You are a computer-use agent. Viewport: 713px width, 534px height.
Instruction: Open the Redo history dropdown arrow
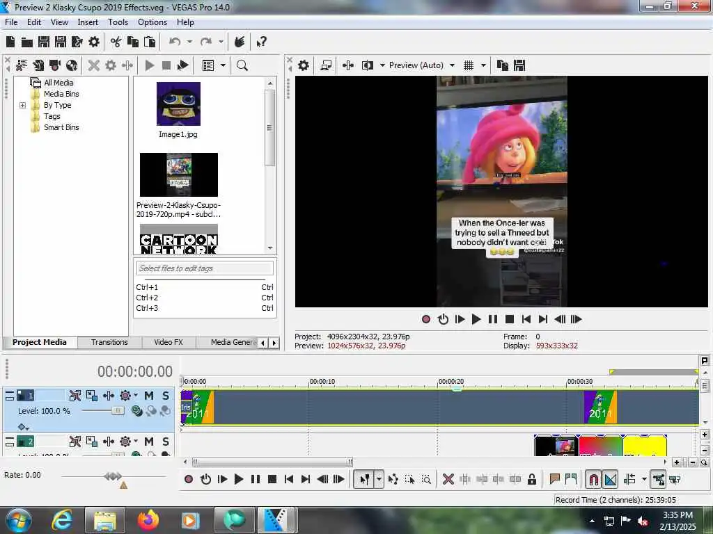pyautogui.click(x=221, y=42)
